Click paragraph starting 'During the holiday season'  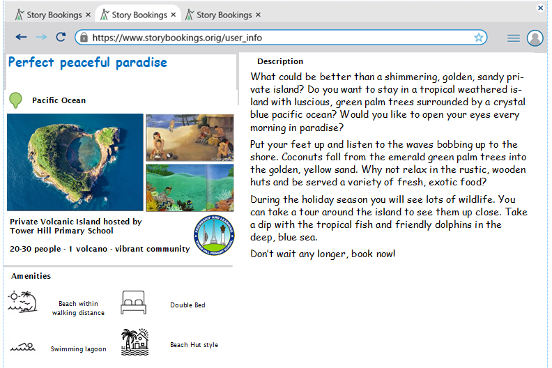pyautogui.click(x=389, y=218)
